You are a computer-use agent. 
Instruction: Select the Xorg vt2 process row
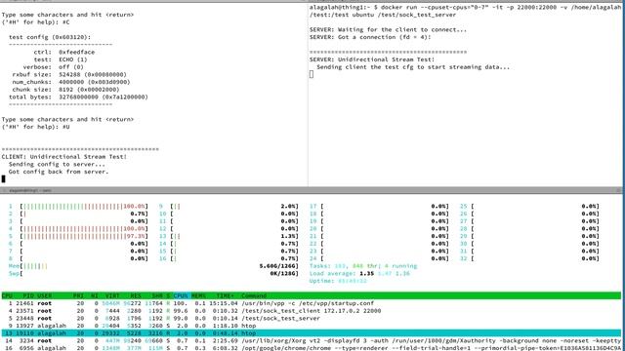312,340
